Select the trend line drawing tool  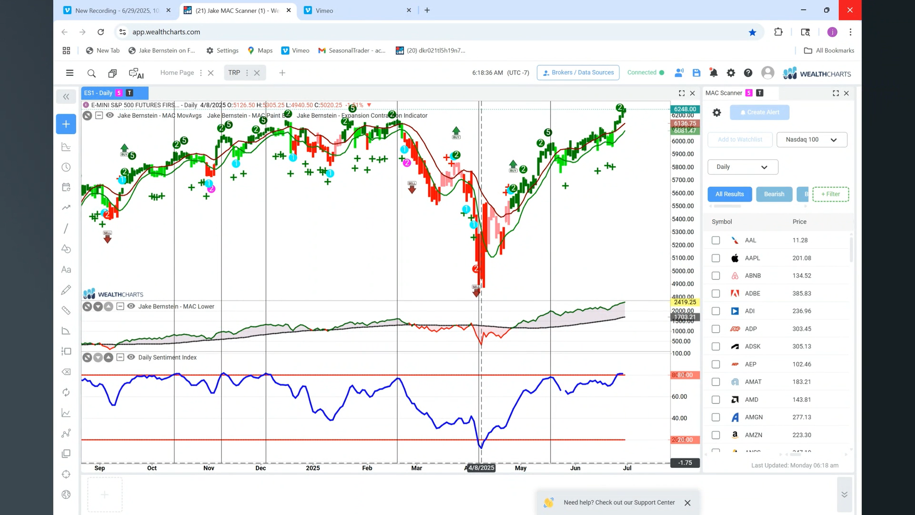(x=66, y=207)
